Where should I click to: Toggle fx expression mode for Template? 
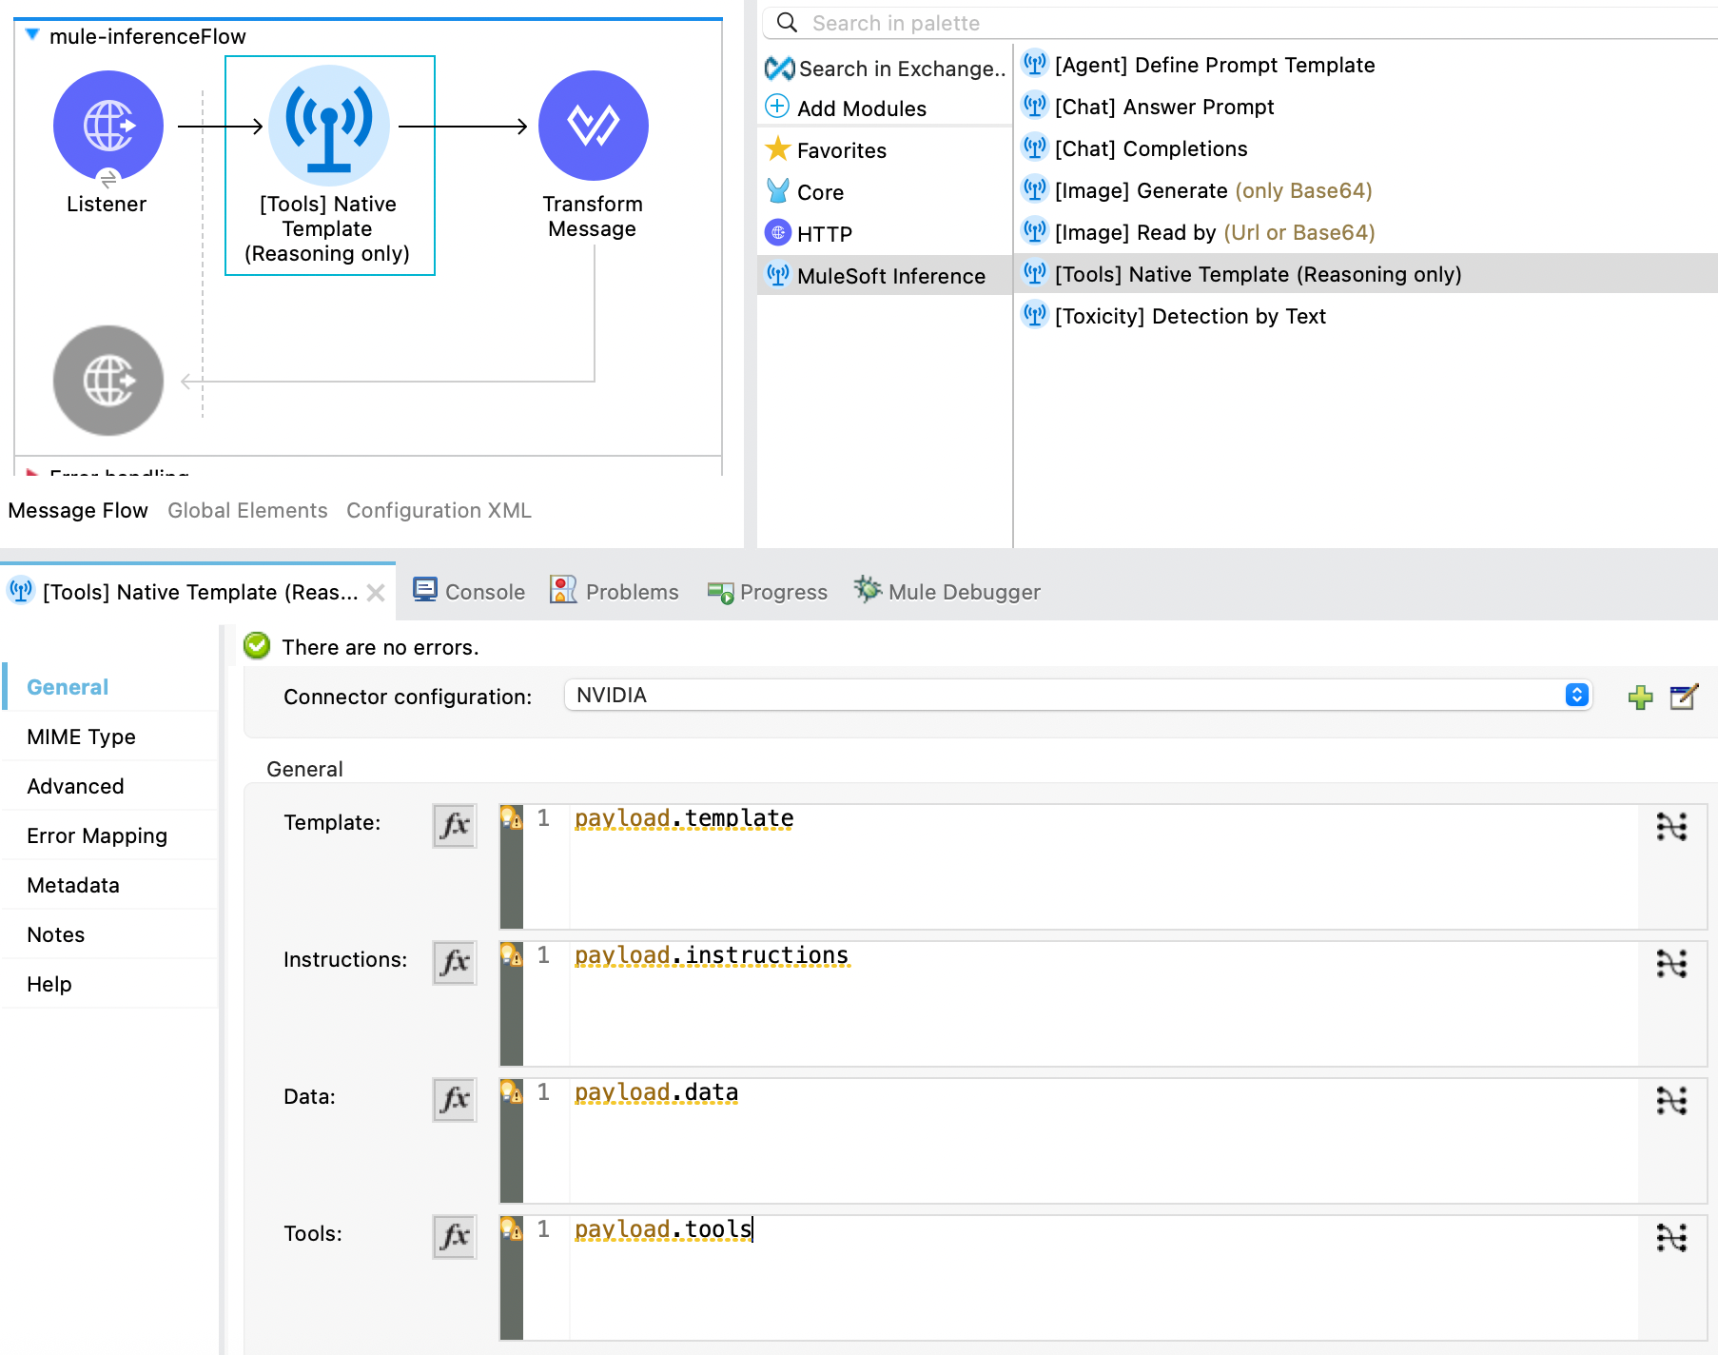(455, 825)
